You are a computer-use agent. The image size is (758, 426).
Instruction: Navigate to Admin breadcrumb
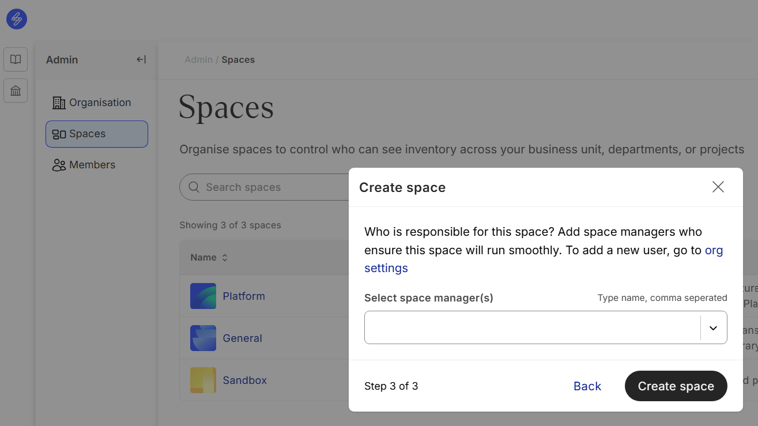pos(198,60)
